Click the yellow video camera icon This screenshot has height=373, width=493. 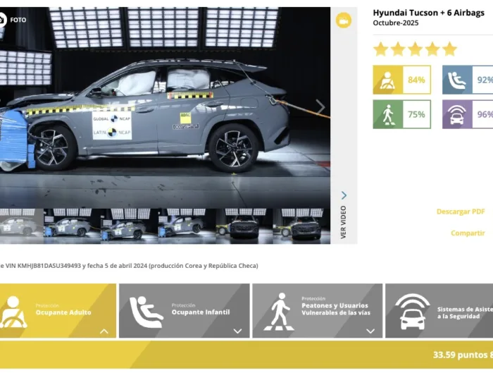[343, 20]
